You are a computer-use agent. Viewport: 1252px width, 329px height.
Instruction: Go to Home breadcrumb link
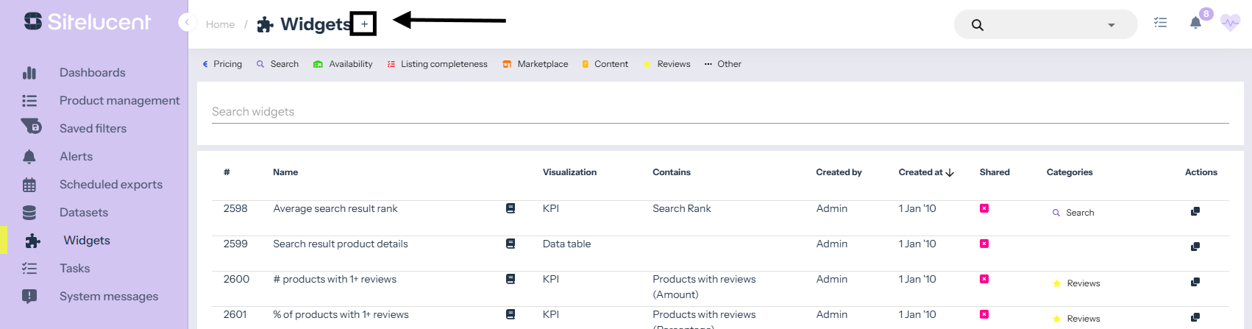point(220,24)
